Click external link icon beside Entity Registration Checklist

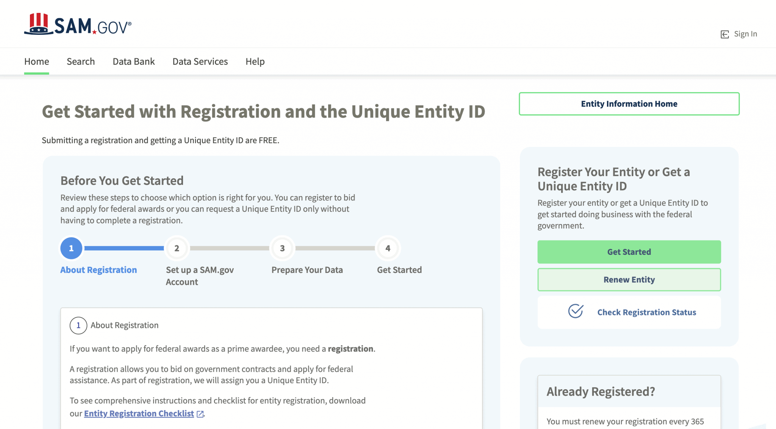200,414
